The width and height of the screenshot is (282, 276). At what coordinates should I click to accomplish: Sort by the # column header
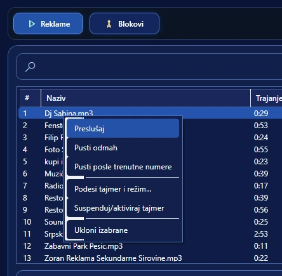[30, 98]
